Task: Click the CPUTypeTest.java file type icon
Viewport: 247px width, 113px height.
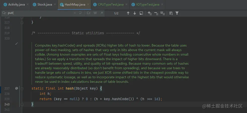Action: point(95,5)
